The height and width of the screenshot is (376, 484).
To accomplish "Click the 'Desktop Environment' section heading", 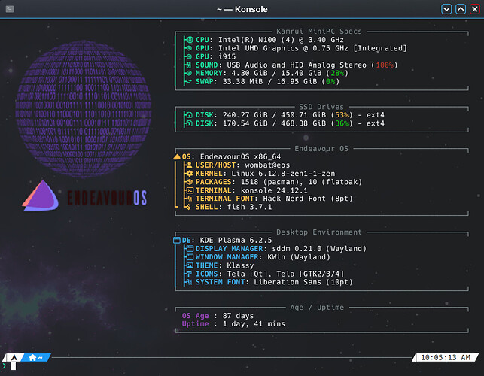I will tap(319, 232).
